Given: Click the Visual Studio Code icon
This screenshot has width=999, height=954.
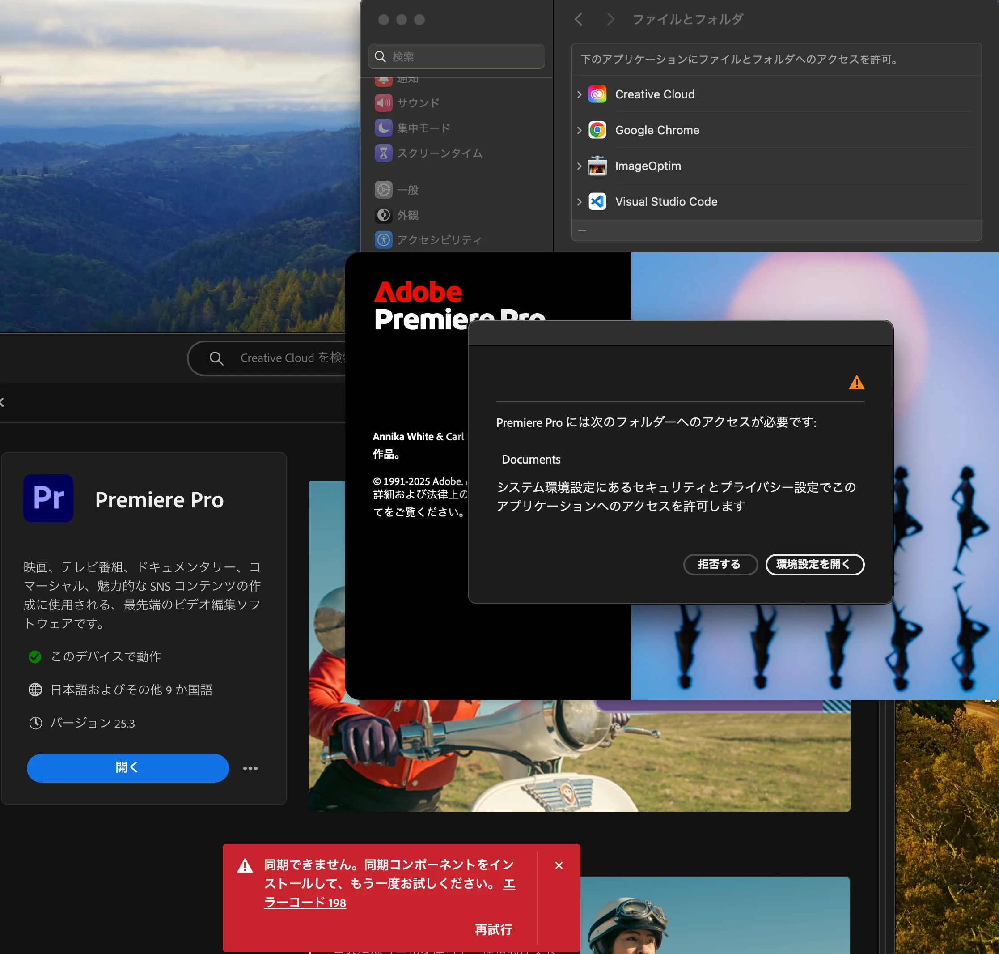Looking at the screenshot, I should click(597, 202).
